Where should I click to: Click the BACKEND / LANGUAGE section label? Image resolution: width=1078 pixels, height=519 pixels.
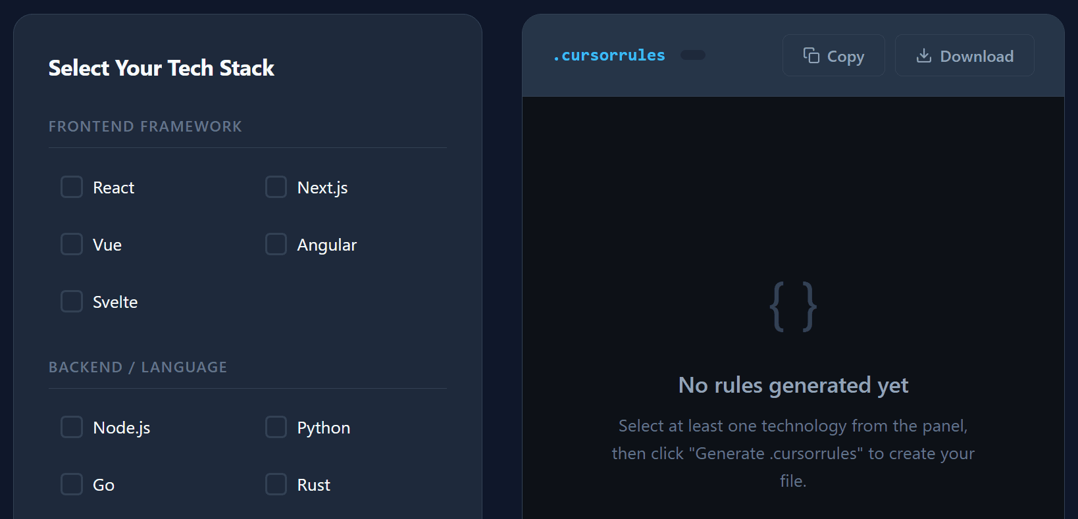(x=138, y=367)
